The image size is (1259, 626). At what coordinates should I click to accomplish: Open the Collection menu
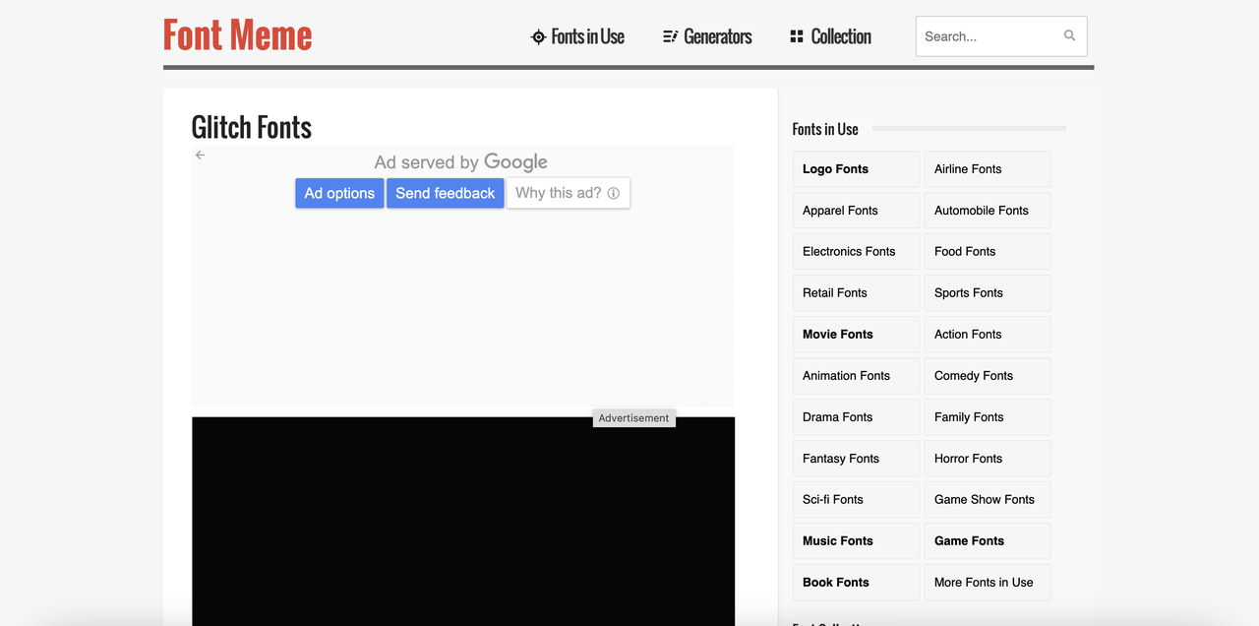pyautogui.click(x=841, y=36)
